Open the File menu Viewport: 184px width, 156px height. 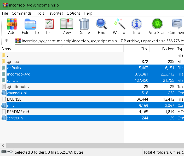[5, 13]
